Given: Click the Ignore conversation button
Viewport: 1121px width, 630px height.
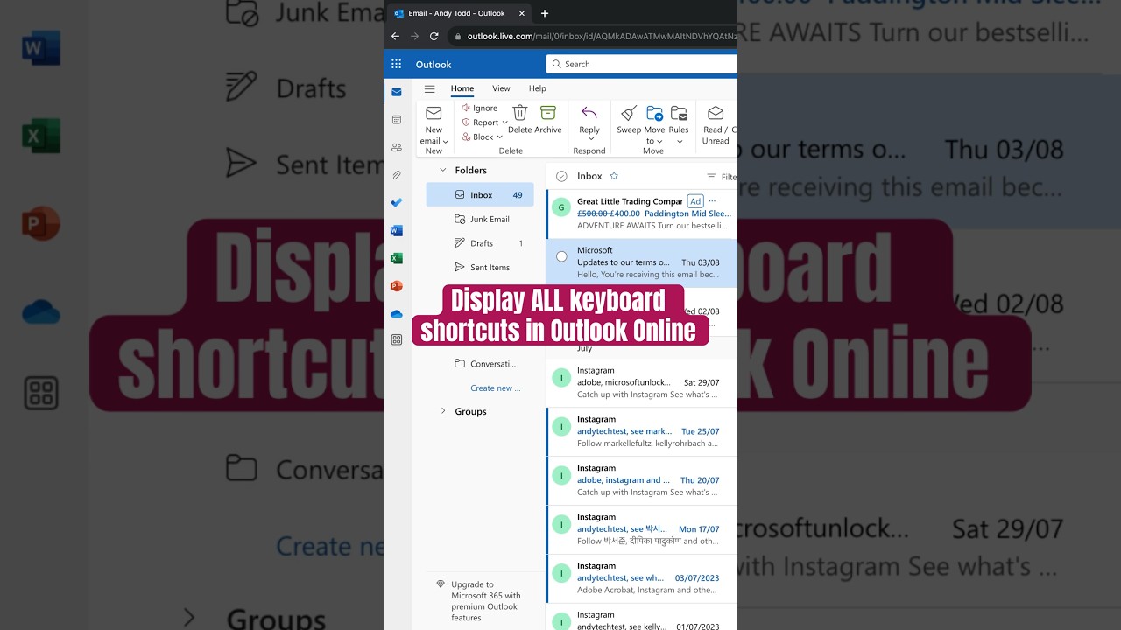Looking at the screenshot, I should pos(479,108).
